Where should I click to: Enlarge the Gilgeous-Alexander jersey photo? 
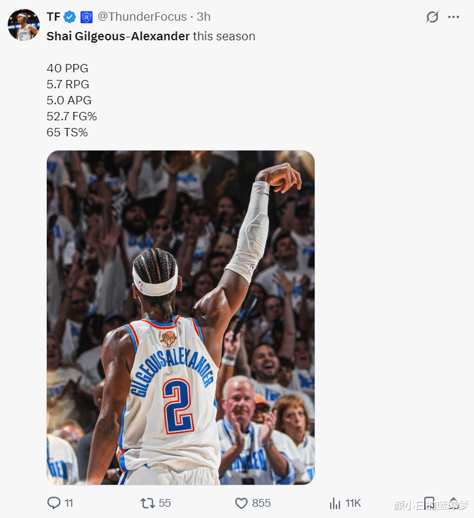pos(181,318)
